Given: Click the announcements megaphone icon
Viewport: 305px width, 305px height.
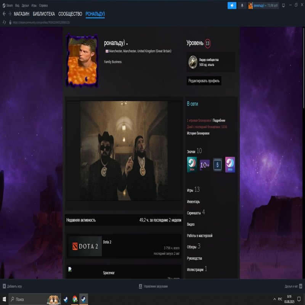Looking at the screenshot, I should pos(232,5).
